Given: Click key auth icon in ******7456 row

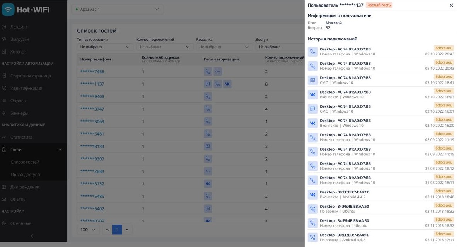Looking at the screenshot, I should (x=218, y=72).
